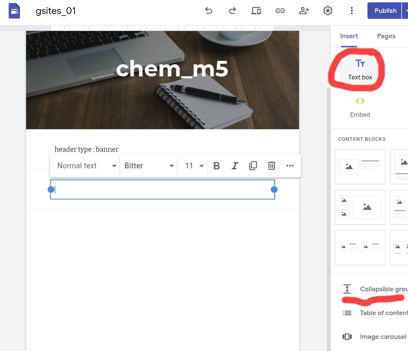408x351 pixels.
Task: Insert a Text box
Action: click(x=360, y=69)
